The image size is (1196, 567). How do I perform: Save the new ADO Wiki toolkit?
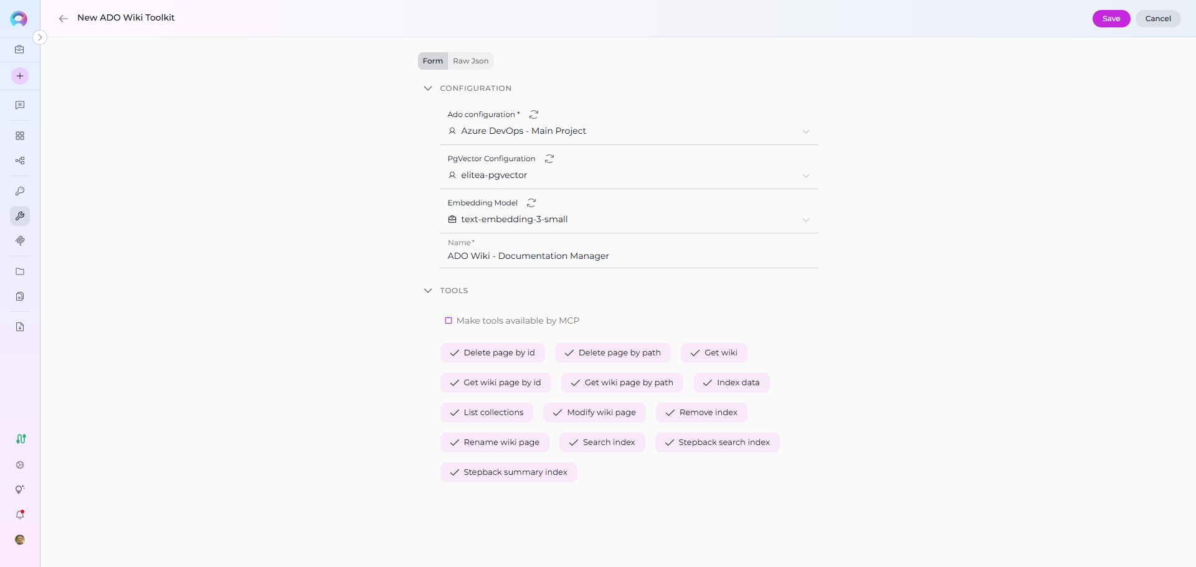[1111, 19]
